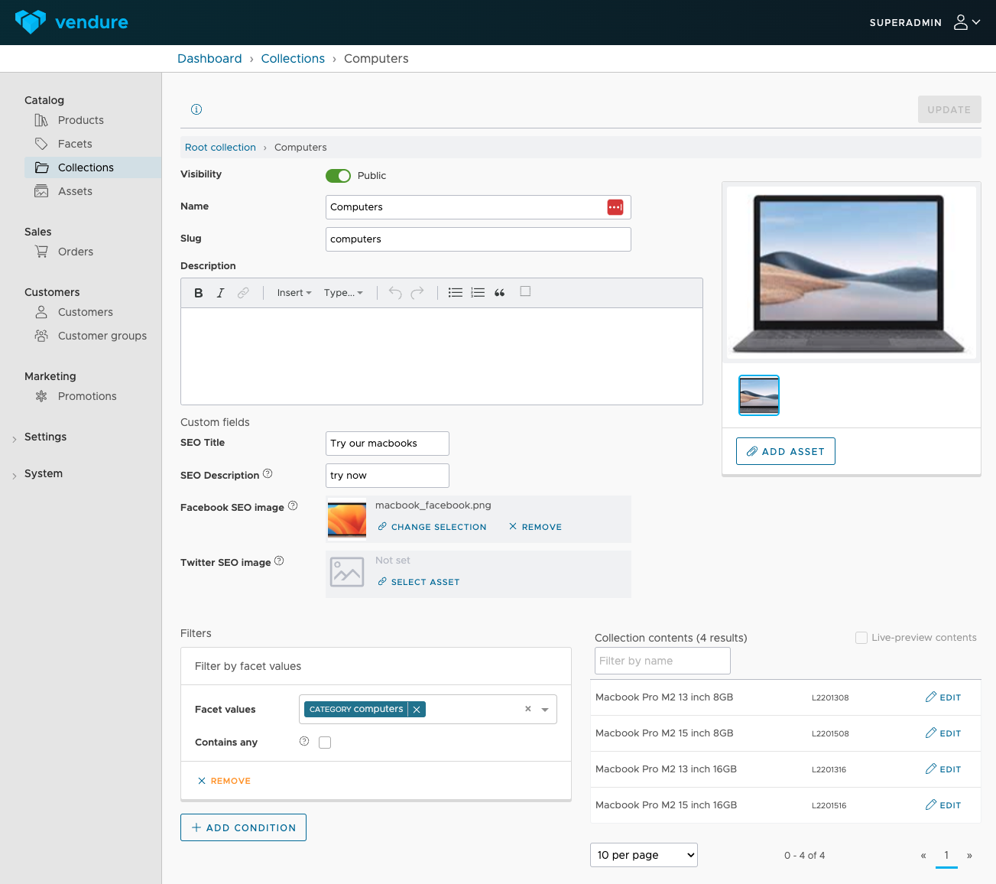The image size is (996, 884).
Task: Insert a numbered list in description
Action: coord(478,293)
